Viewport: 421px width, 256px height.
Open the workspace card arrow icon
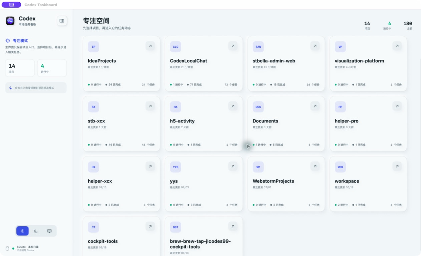pyautogui.click(x=397, y=166)
